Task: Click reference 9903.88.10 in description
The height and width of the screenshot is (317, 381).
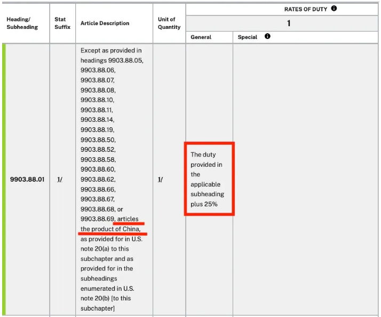Action: (97, 100)
